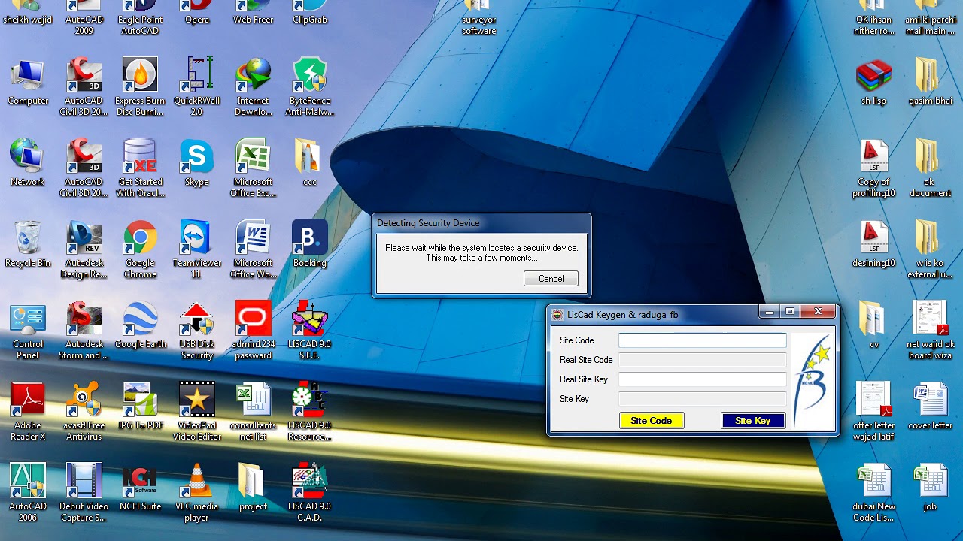Maximize the LisCad Keygen window
The height and width of the screenshot is (541, 963).
tap(789, 312)
